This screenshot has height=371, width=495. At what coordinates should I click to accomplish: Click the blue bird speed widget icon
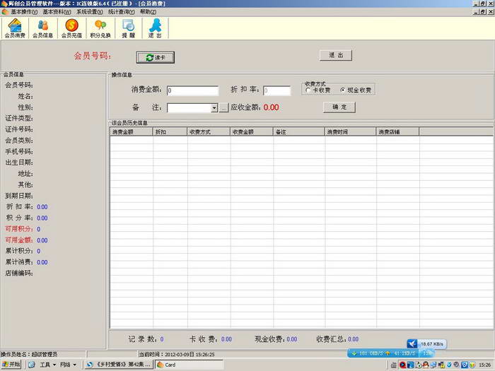click(412, 343)
